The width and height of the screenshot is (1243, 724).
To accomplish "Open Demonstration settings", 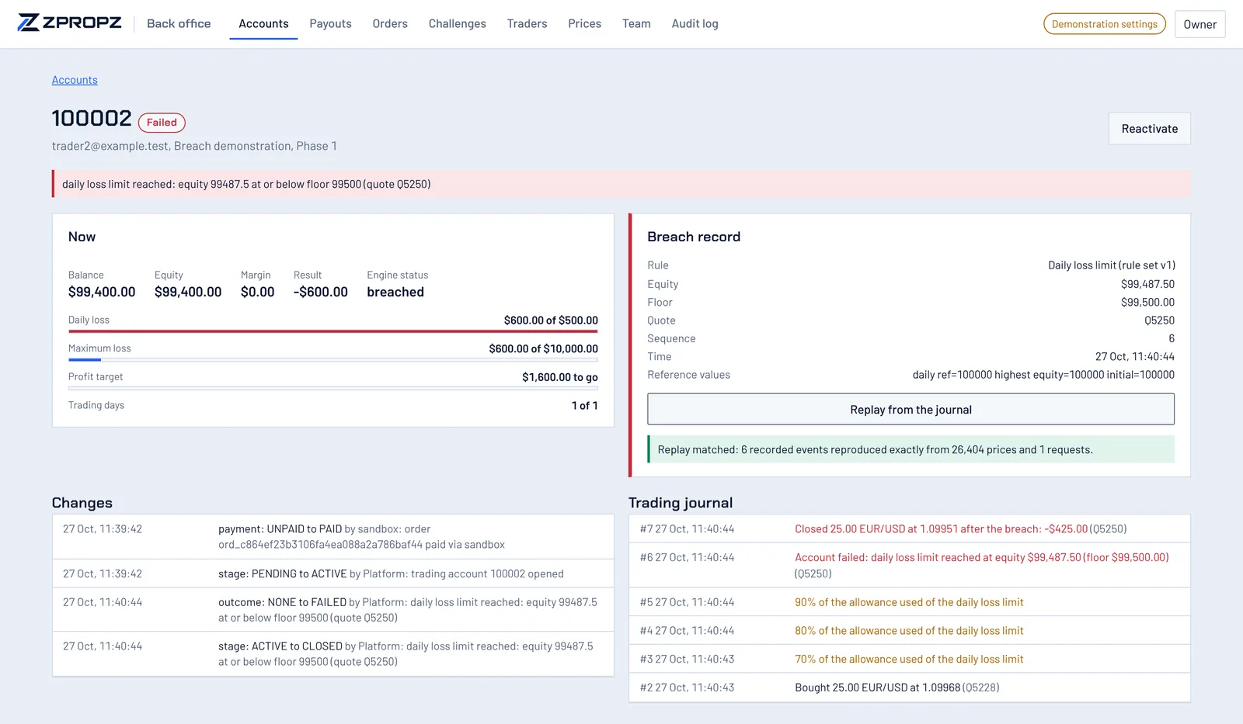I will click(1104, 24).
